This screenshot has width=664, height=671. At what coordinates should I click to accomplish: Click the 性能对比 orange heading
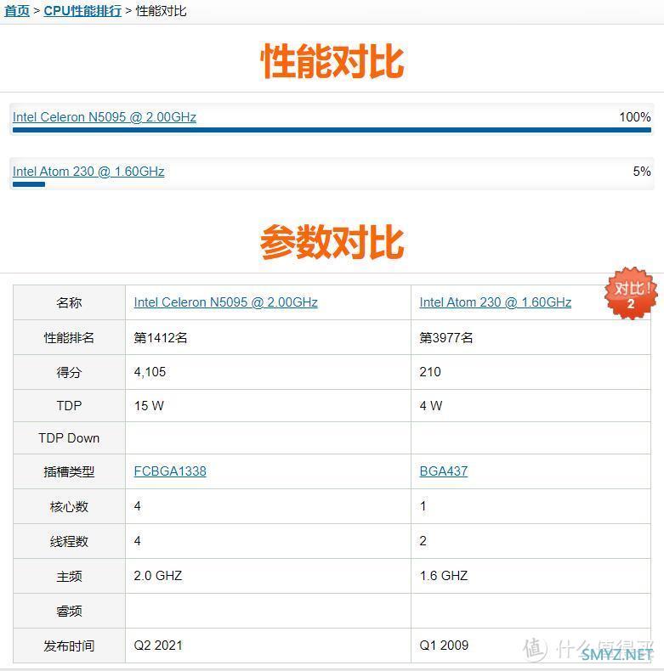click(332, 61)
